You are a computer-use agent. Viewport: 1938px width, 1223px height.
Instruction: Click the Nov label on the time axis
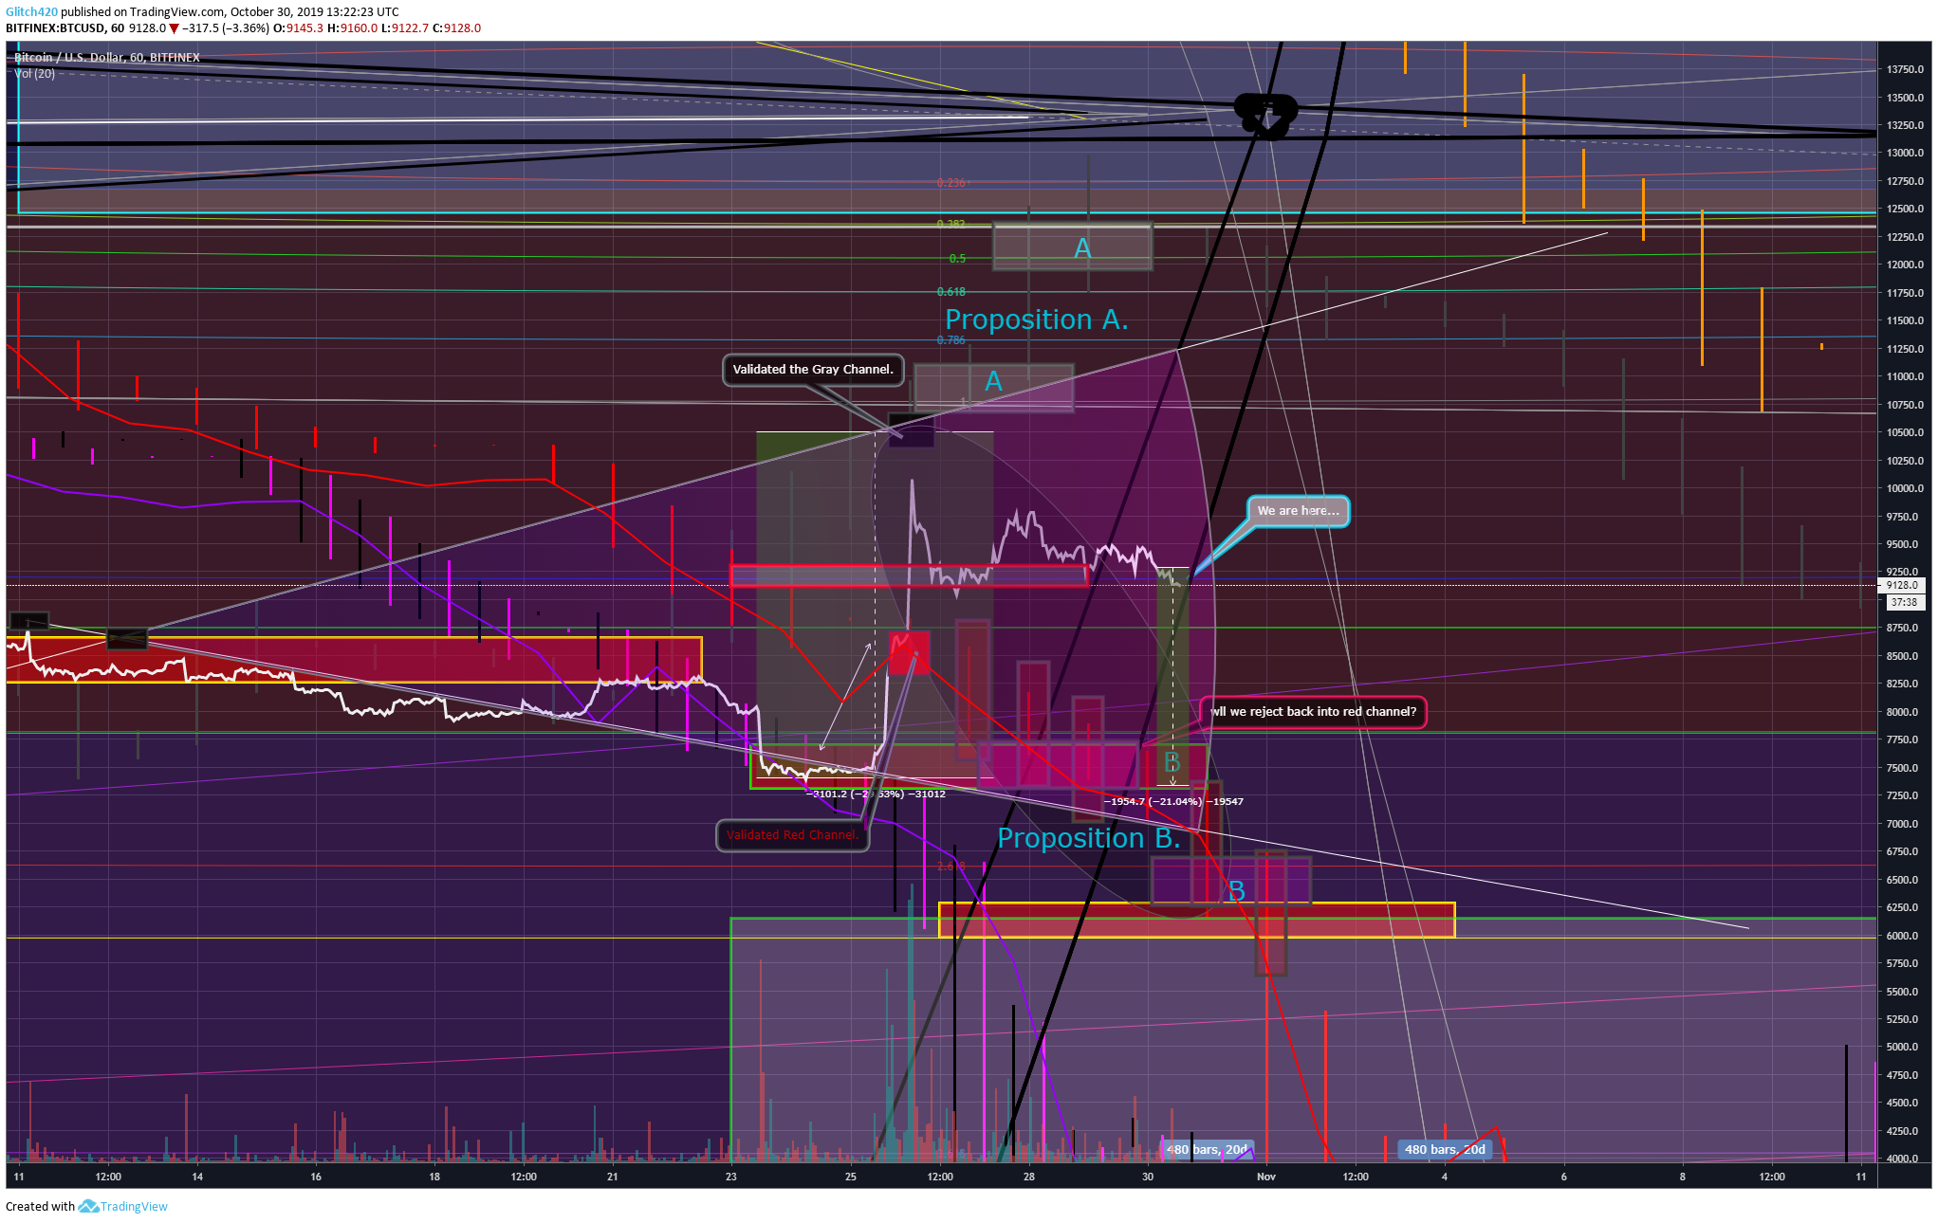pyautogui.click(x=1265, y=1177)
